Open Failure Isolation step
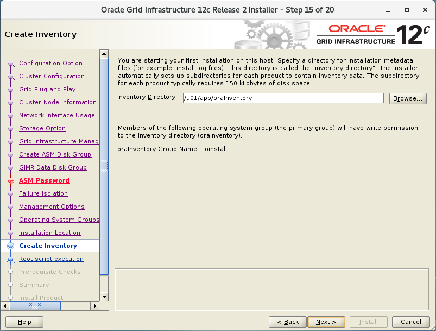The height and width of the screenshot is (331, 436). 43,193
